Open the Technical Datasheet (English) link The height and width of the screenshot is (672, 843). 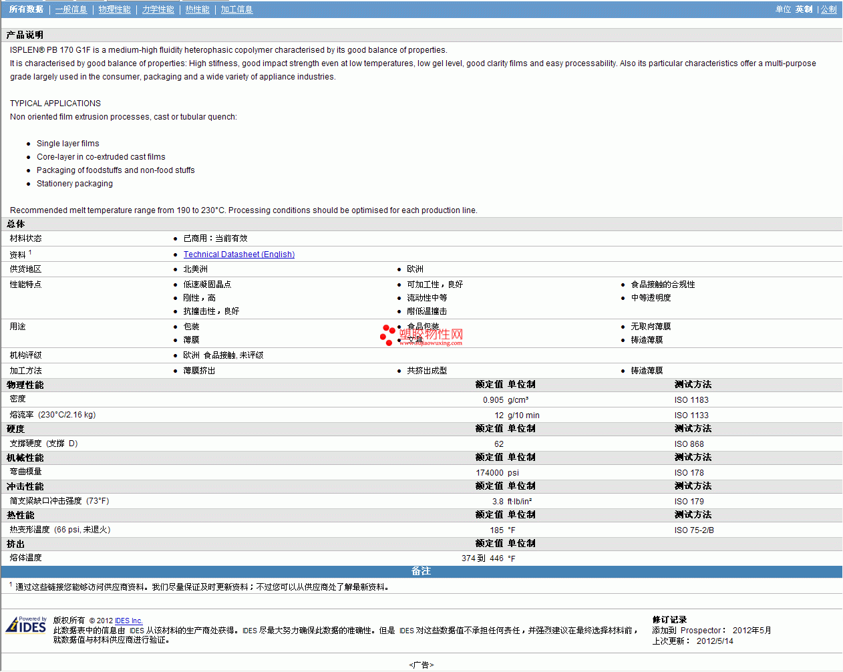pos(239,255)
